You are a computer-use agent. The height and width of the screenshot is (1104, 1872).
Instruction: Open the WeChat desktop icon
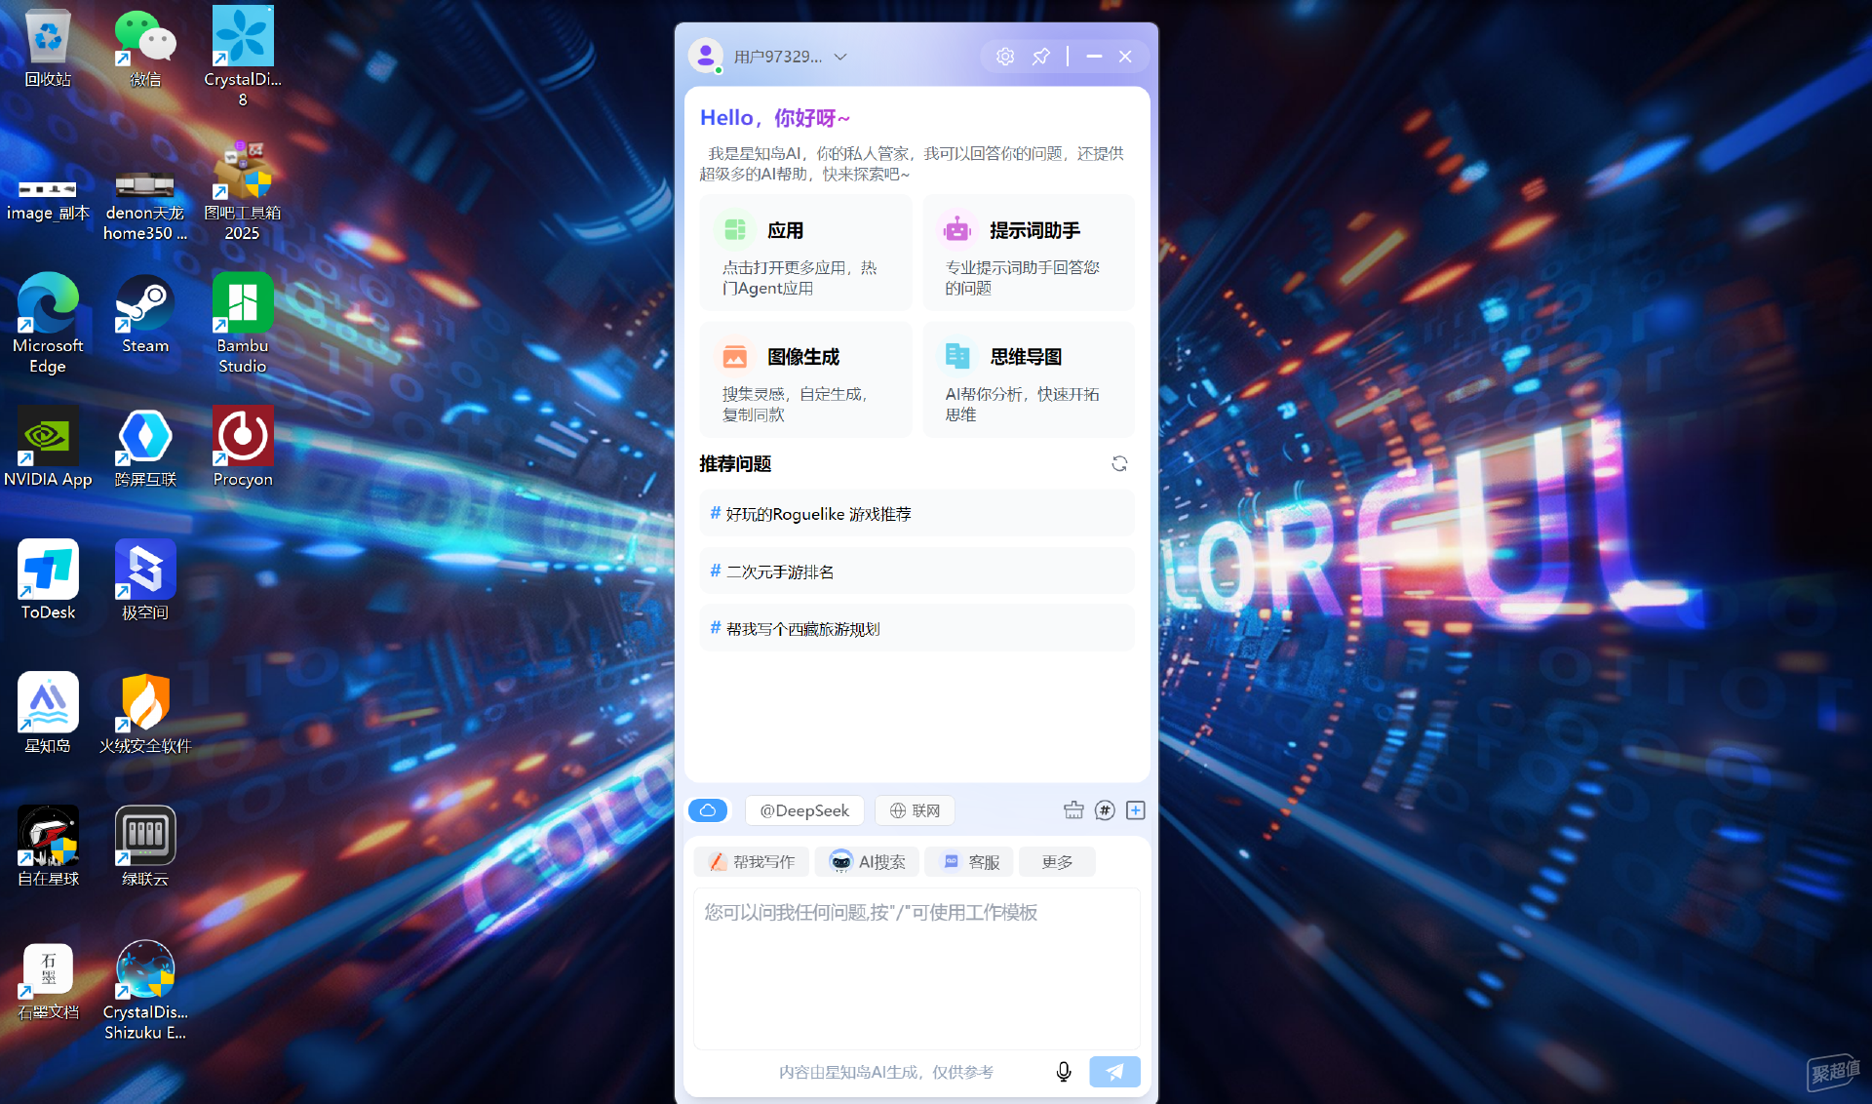click(145, 48)
